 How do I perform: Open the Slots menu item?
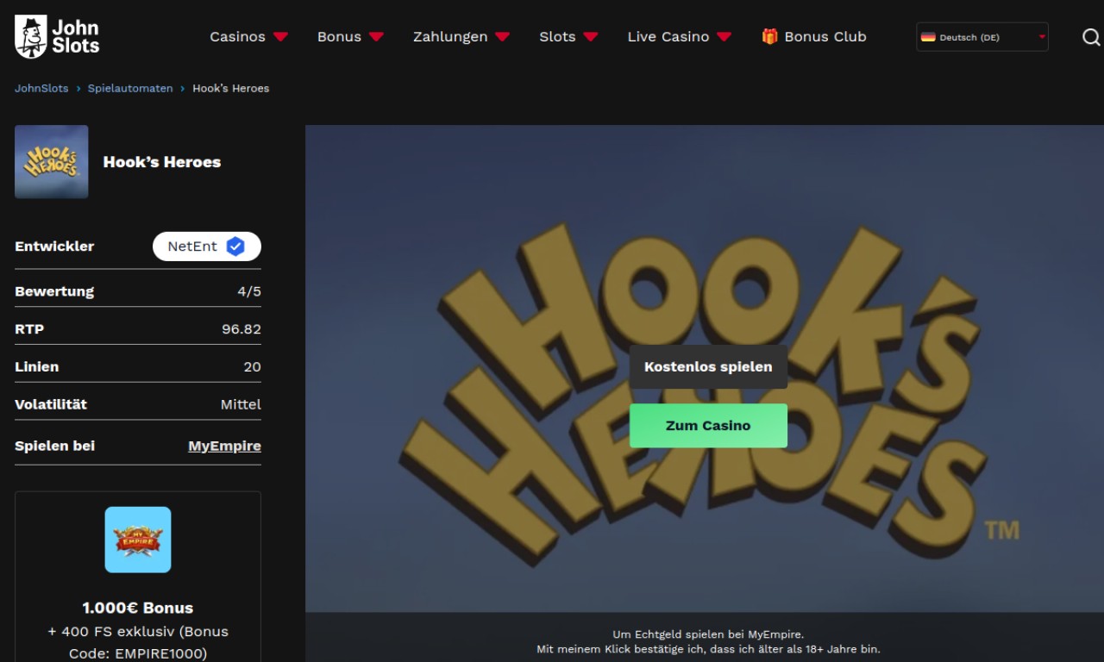coord(557,37)
